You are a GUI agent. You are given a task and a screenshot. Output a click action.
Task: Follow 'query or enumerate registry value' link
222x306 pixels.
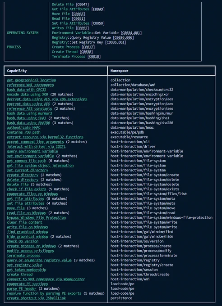[x=39, y=260]
